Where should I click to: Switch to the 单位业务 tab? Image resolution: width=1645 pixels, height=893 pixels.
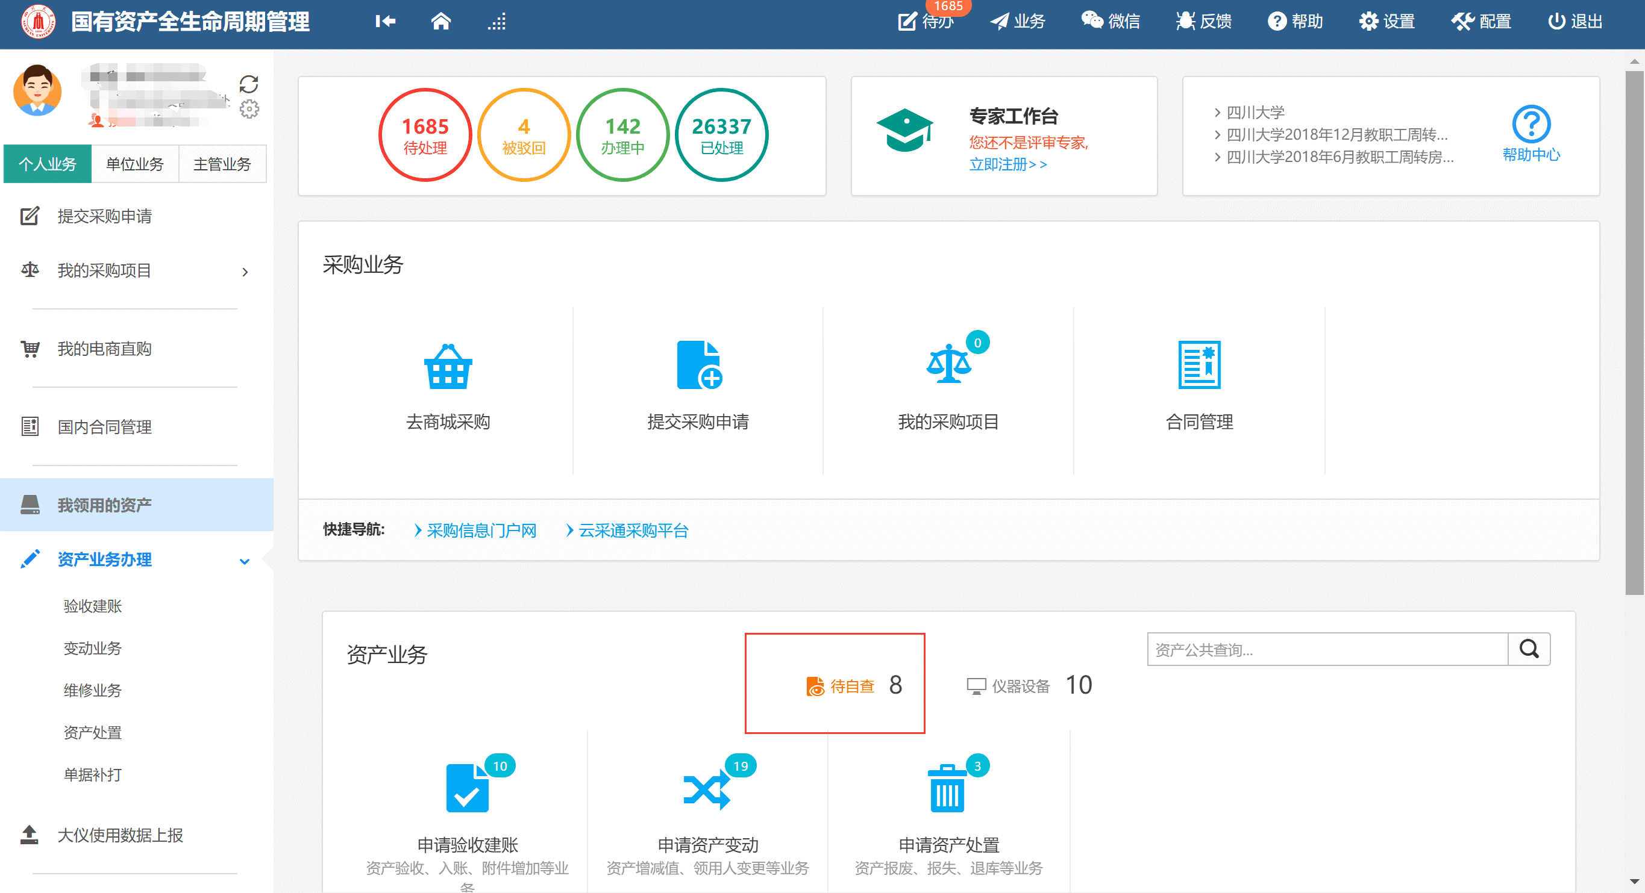(x=135, y=164)
